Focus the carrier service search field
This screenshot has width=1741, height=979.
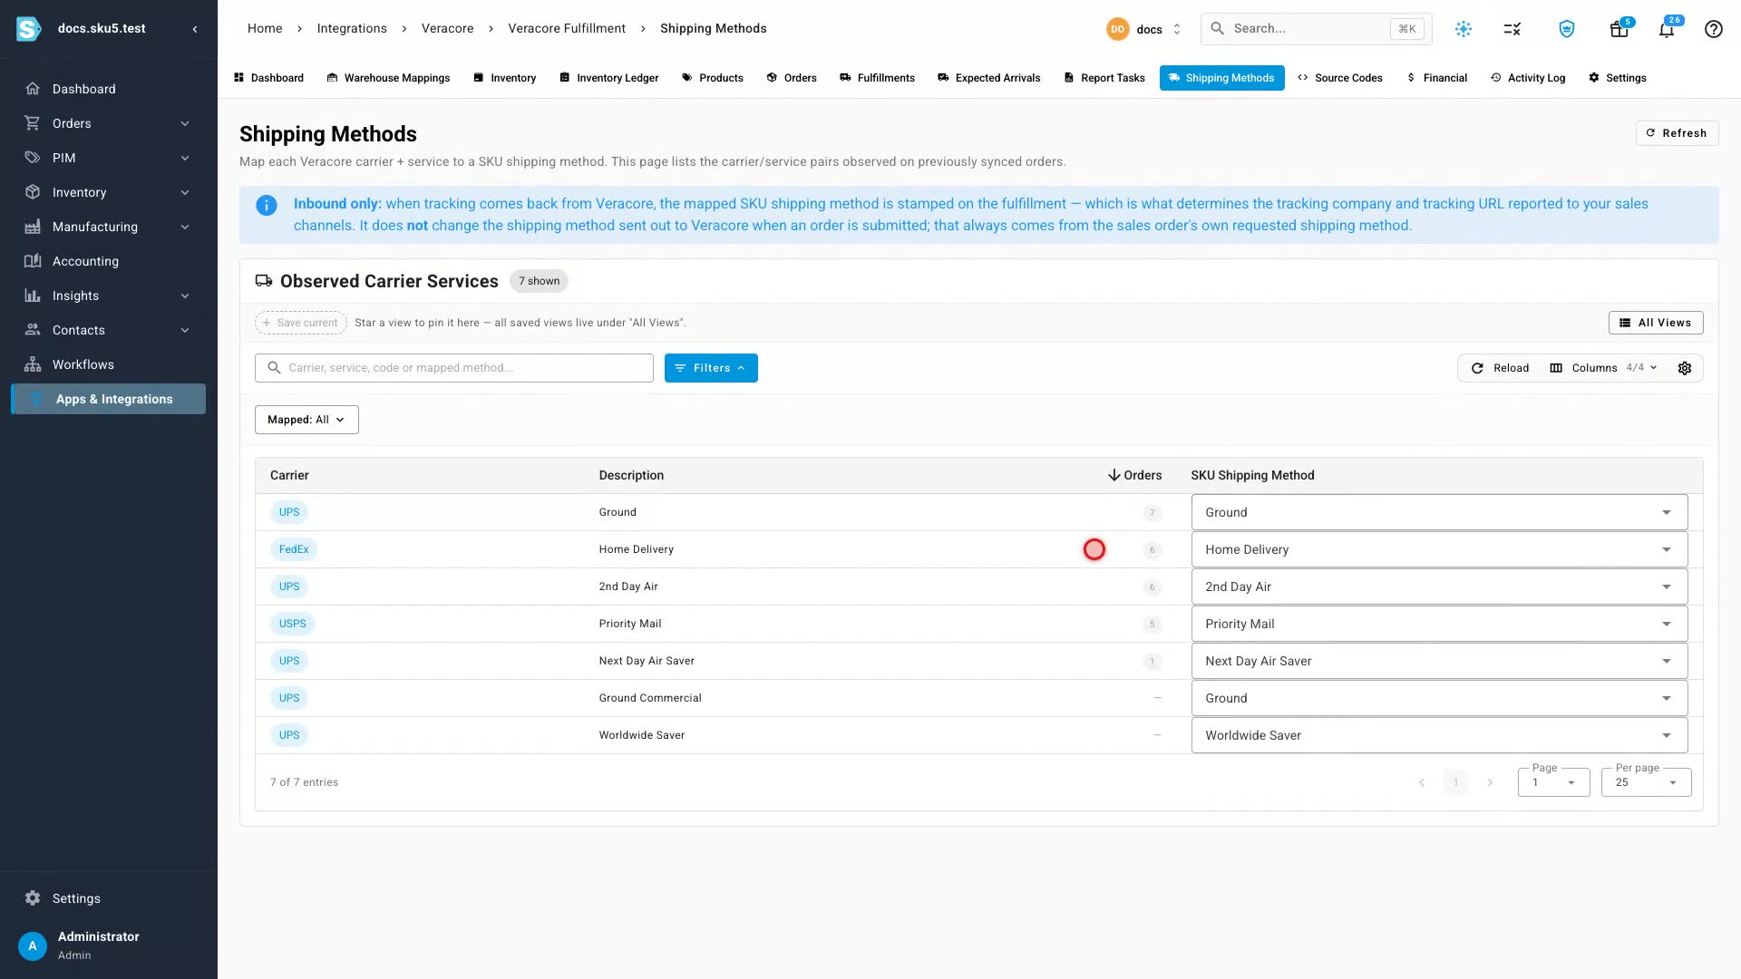pos(454,368)
